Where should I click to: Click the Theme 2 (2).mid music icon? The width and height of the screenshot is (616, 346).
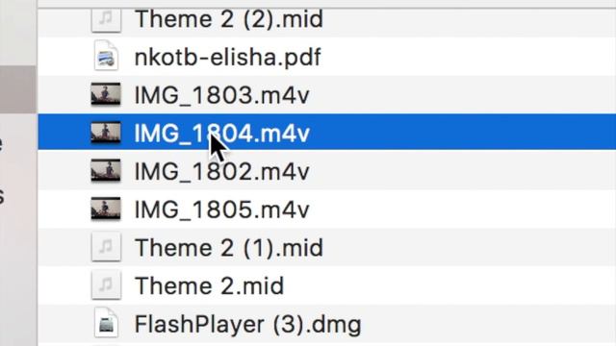(106, 19)
